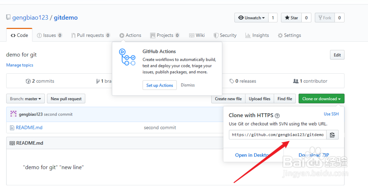Open the Issues tab

(50, 35)
